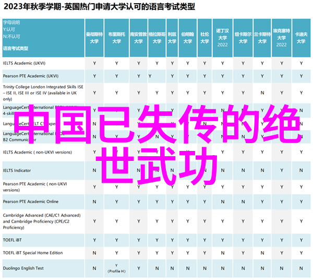Select the 布里斯托大学 column header
313x280 pixels.
[x=116, y=38]
